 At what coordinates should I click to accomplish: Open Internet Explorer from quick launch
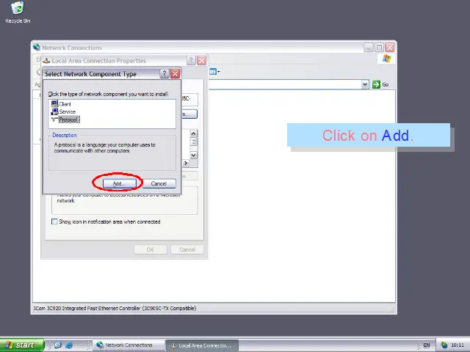click(69, 345)
